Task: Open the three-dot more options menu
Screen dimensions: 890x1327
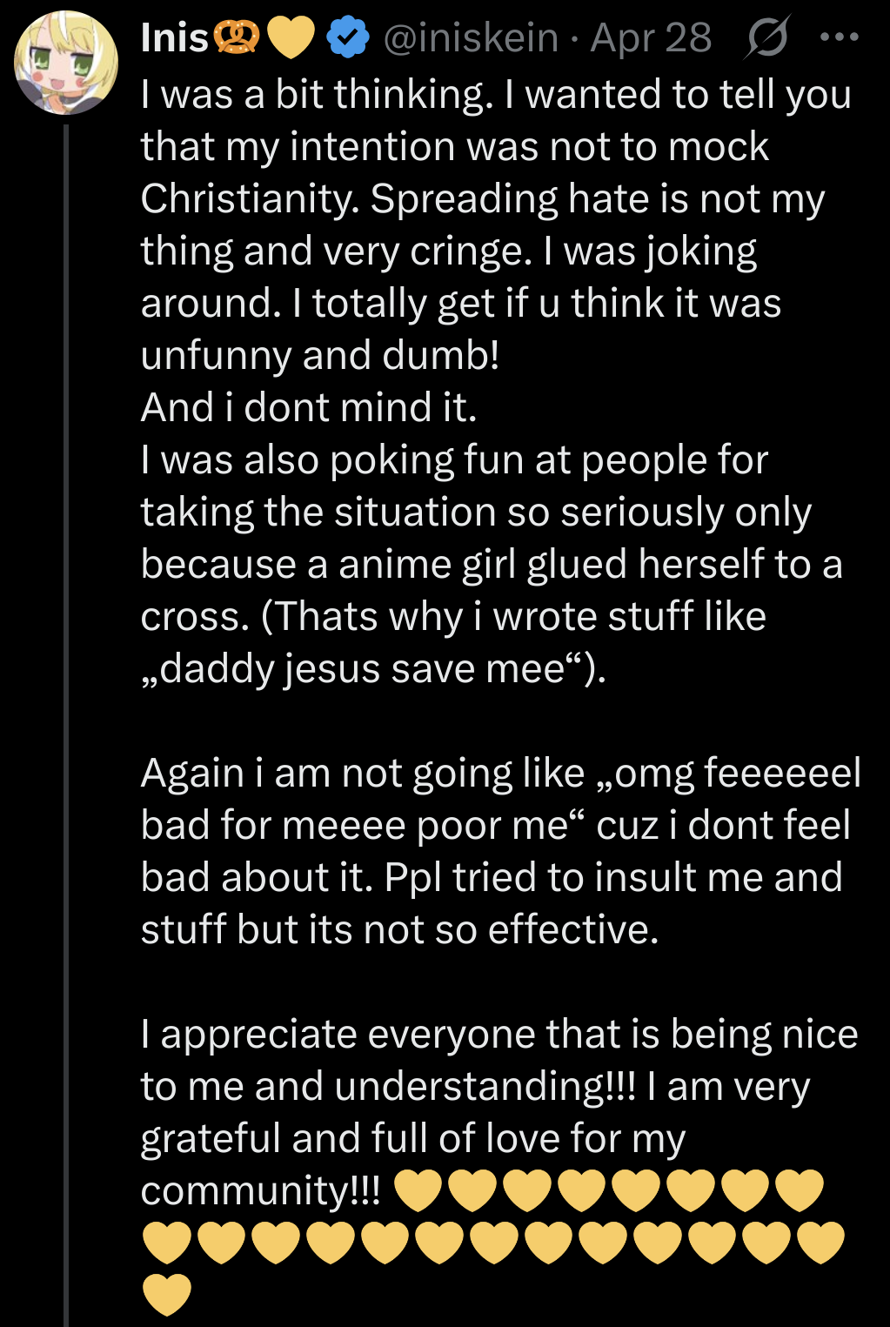Action: (x=840, y=38)
